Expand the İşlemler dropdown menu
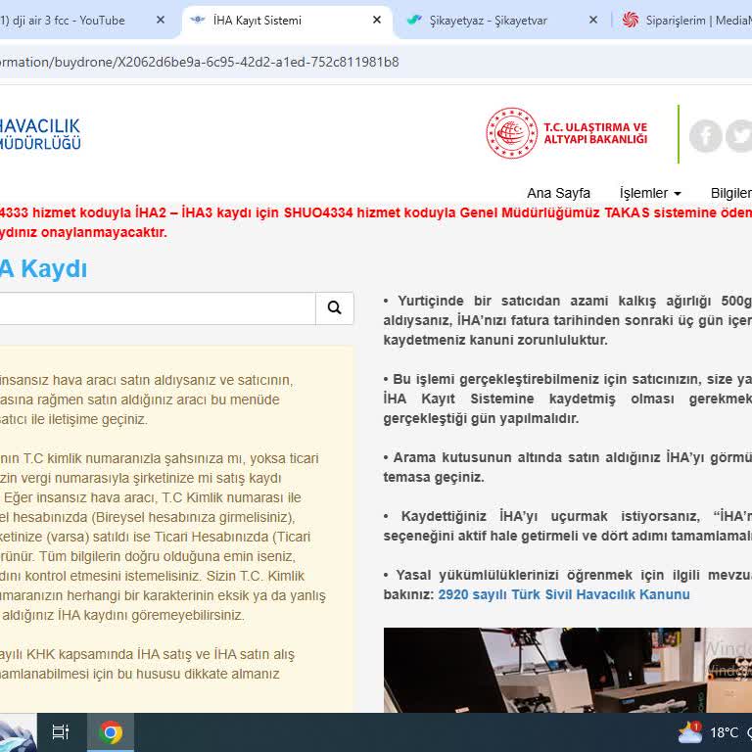 [650, 193]
